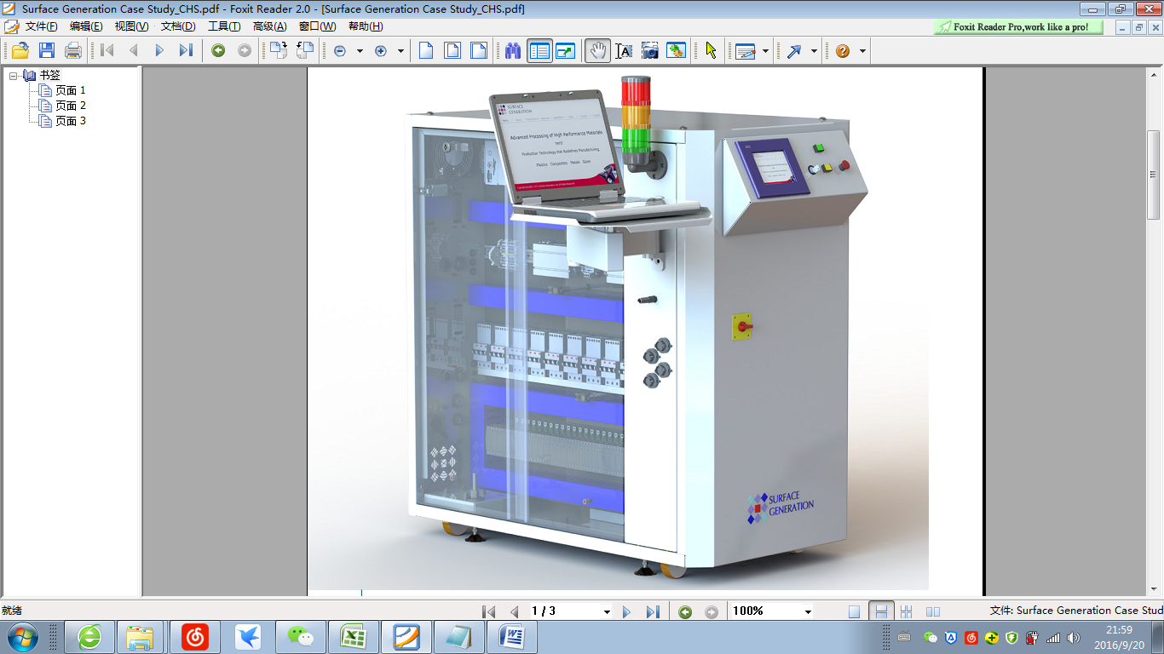Open the page number 1 / 3 dropdown
This screenshot has height=654, width=1164.
coord(607,611)
